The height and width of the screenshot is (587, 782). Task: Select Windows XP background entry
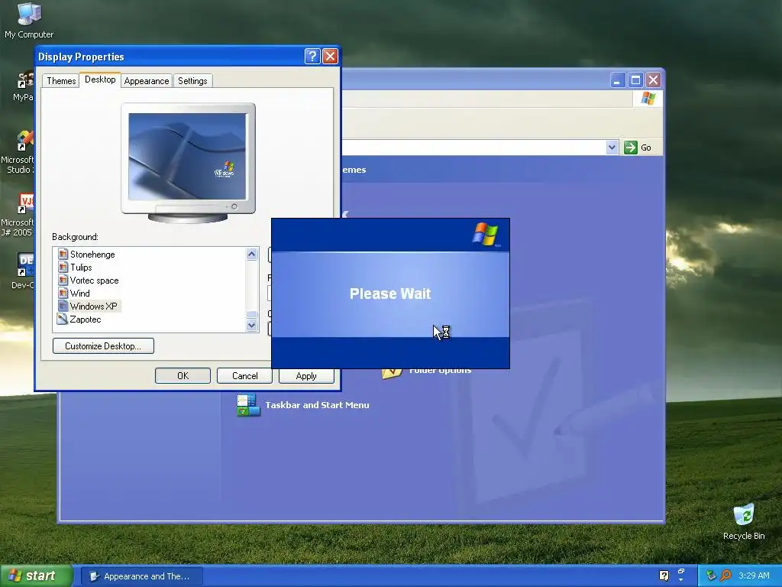tap(93, 306)
